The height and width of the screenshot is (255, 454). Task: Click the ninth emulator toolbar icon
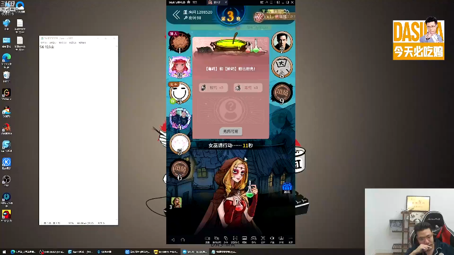[281, 240]
